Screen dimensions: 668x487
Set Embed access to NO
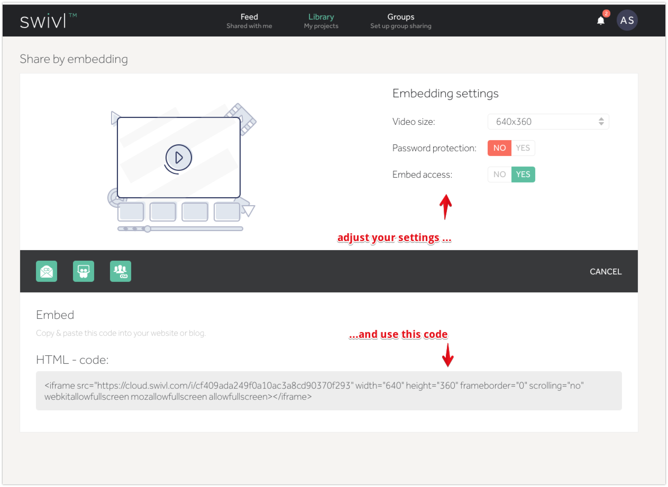[x=499, y=174]
